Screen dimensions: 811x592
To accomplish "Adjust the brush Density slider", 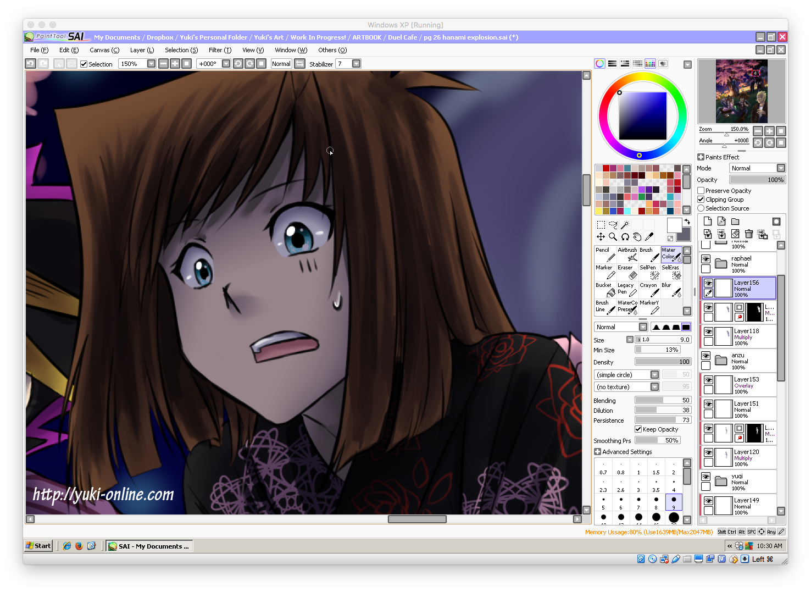I will tap(663, 362).
